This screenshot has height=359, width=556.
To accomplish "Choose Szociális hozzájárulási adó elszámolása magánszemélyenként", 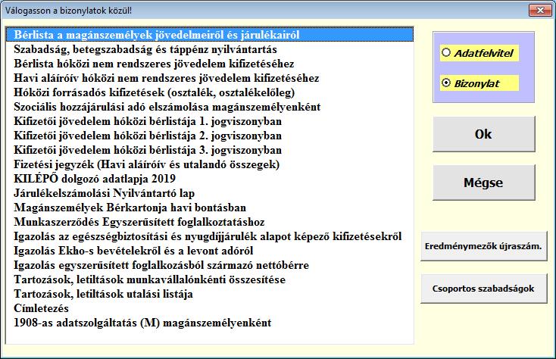I will (210, 107).
